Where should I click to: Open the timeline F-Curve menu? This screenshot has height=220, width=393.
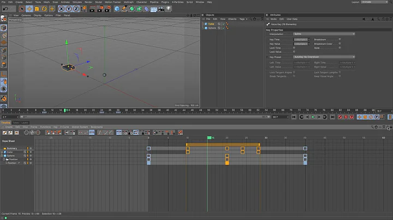pyautogui.click(x=64, y=127)
